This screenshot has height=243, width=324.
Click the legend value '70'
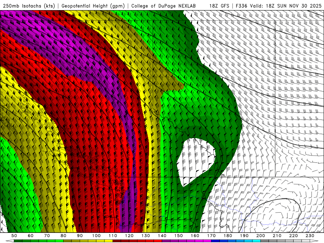tap(47, 236)
